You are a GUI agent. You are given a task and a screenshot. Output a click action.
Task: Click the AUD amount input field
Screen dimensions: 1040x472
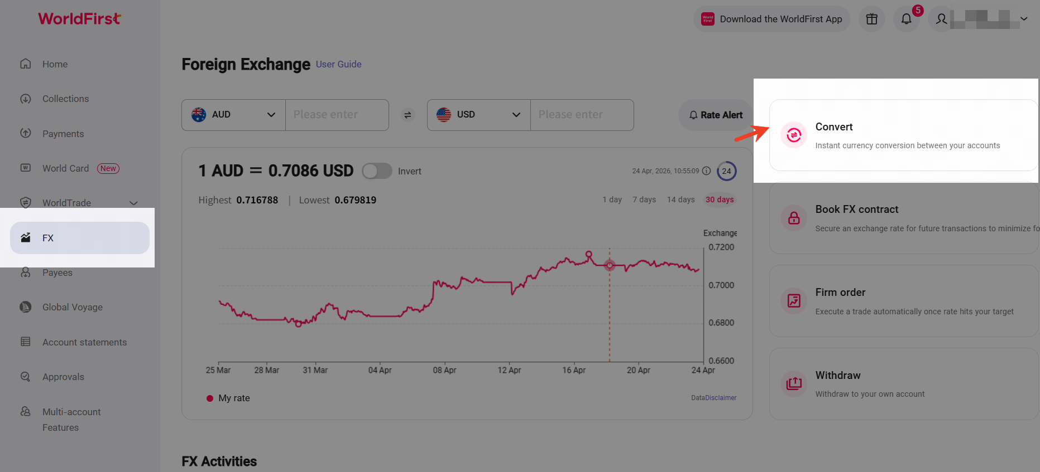(337, 115)
